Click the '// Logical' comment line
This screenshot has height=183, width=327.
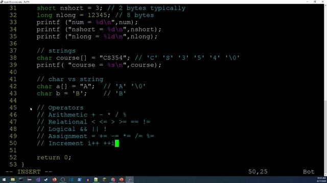pos(72,129)
